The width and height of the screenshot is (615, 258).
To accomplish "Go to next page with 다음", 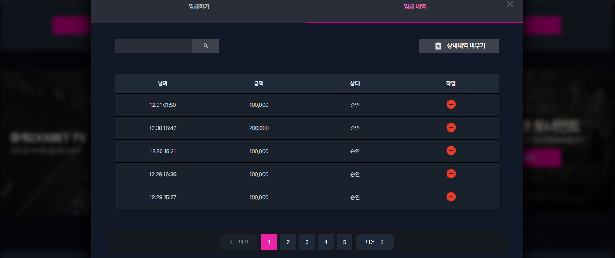I will point(375,242).
